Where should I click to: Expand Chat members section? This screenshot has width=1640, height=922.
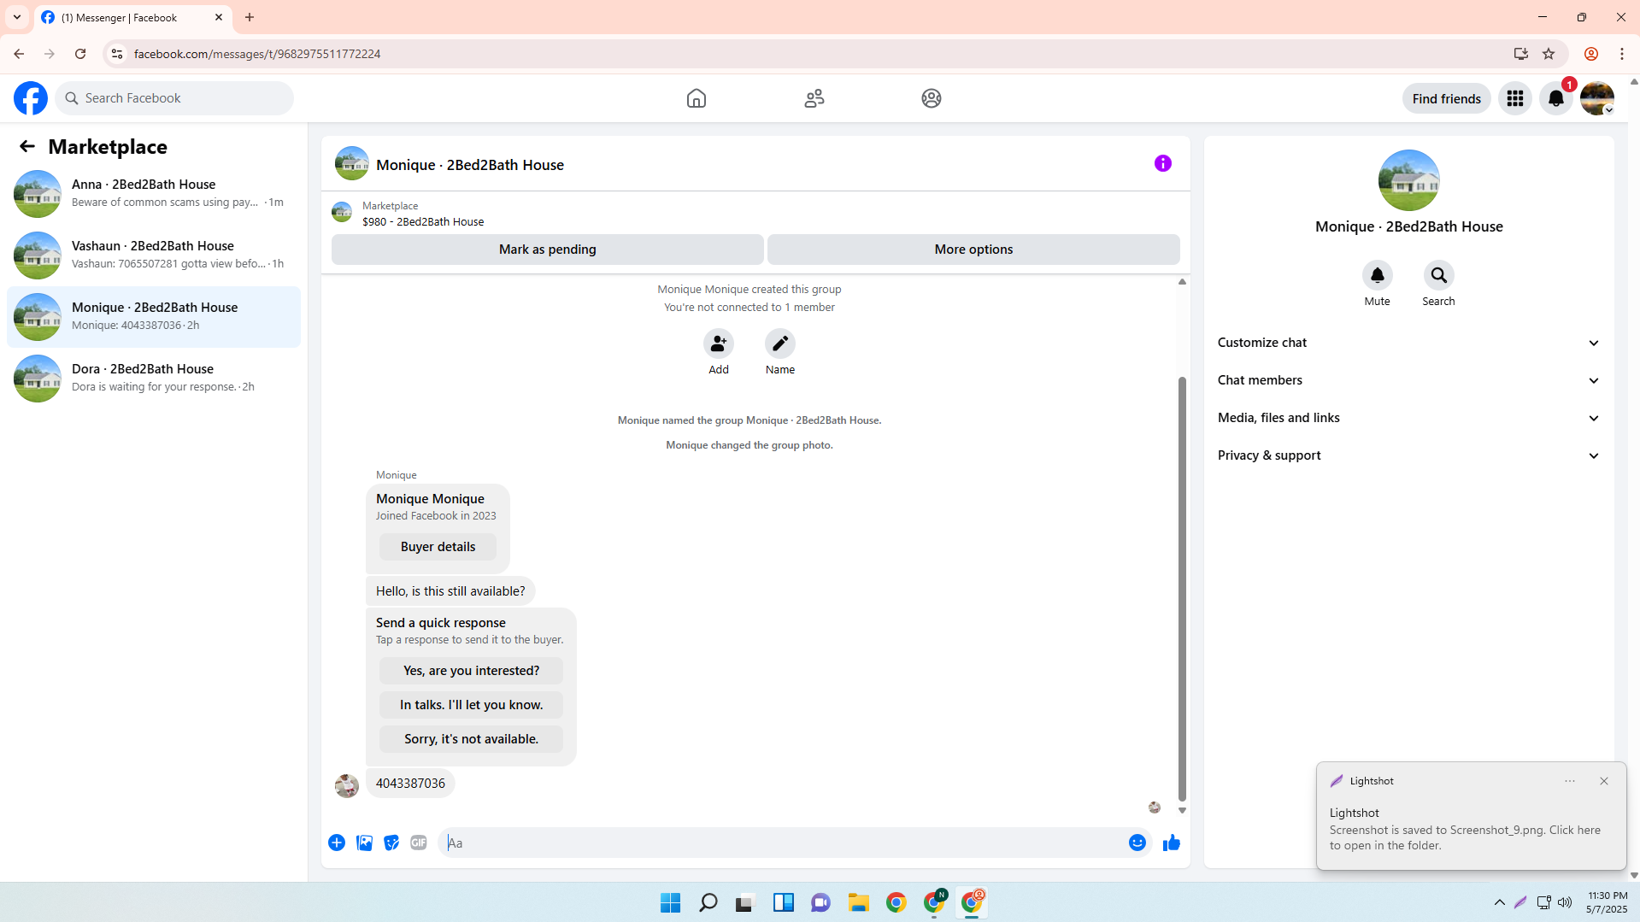click(1409, 380)
